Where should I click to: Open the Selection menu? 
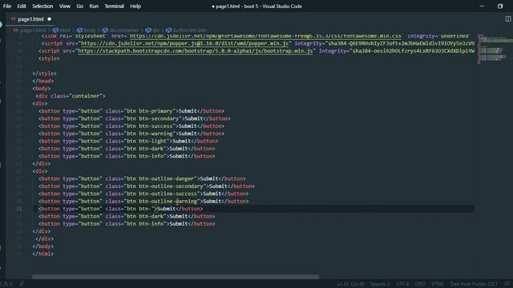click(x=42, y=6)
